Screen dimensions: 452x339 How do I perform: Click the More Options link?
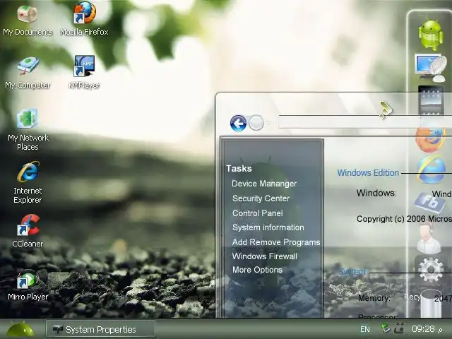coord(257,270)
